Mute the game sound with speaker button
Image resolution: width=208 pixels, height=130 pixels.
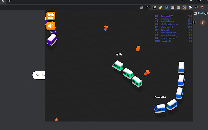point(51,26)
